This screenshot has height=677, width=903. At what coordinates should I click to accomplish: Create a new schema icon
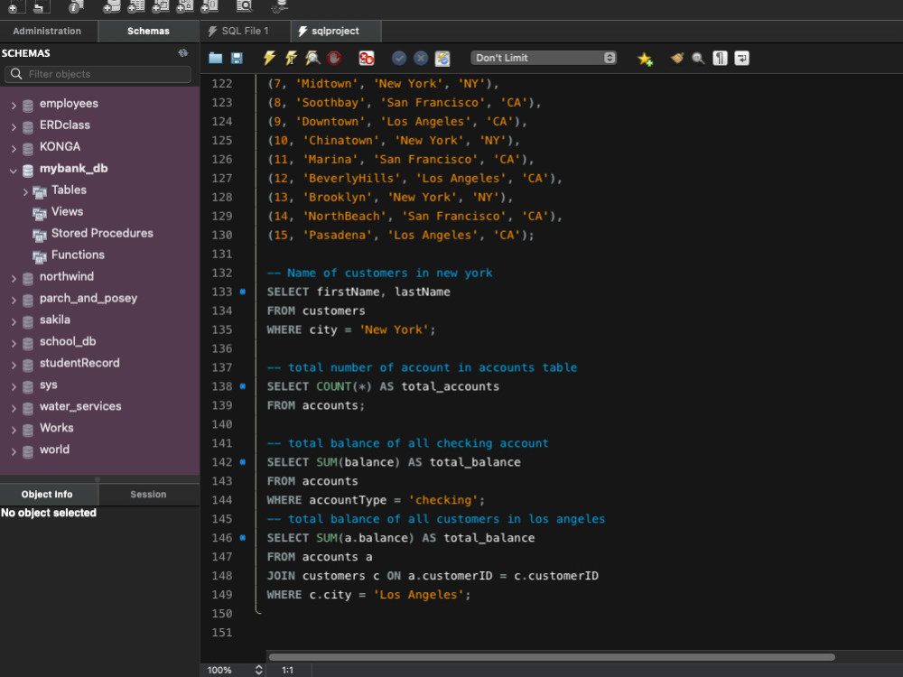point(111,6)
